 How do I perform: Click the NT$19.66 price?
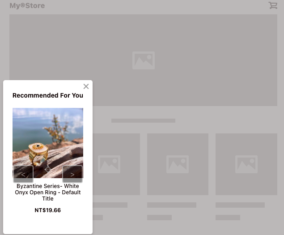(48, 210)
